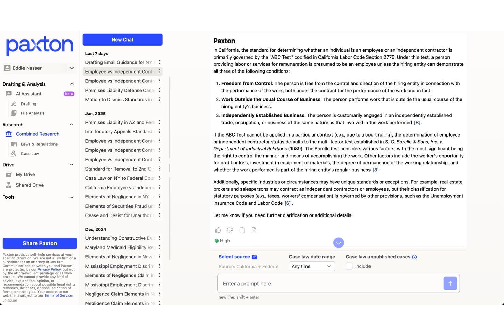Screen dimensions: 504x336
Task: Open the Drafting page in sidebar
Action: coord(29,104)
